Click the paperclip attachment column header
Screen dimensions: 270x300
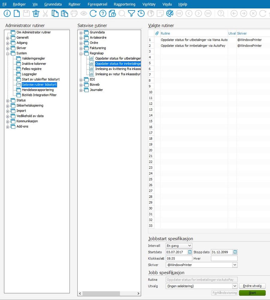[157, 33]
